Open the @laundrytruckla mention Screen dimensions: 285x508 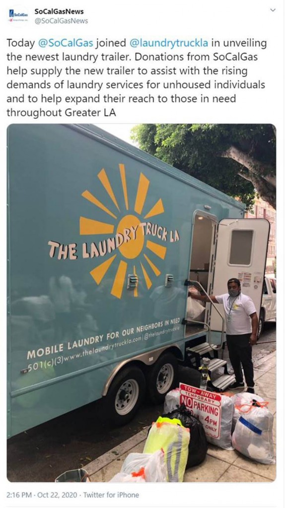click(170, 43)
